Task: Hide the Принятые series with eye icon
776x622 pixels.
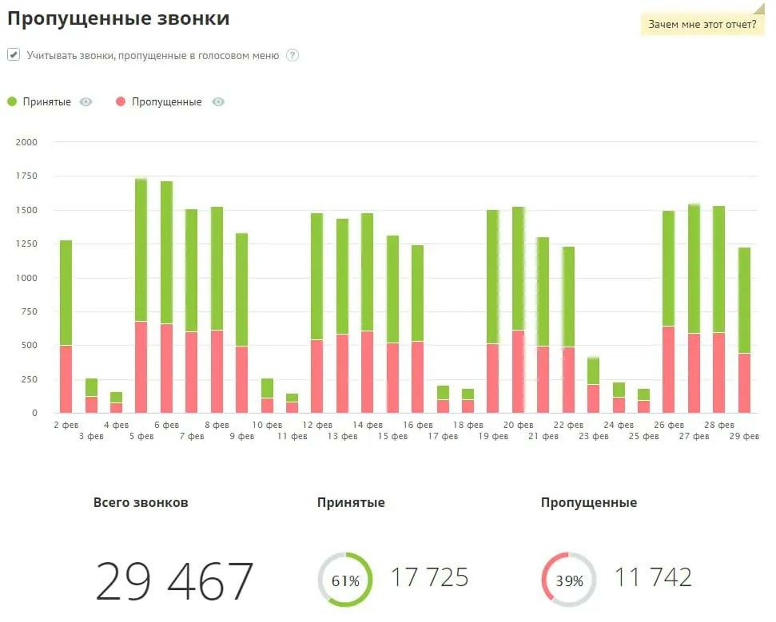Action: [x=86, y=102]
